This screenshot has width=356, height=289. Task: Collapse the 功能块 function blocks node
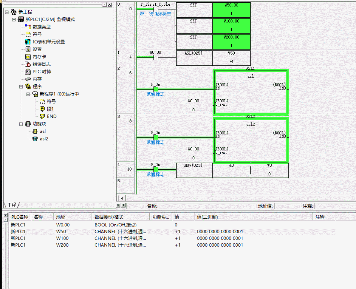click(x=21, y=124)
